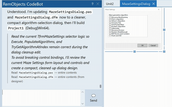Click the MazeSettingsDialog.pas code reference in the first paragraph

70,12
